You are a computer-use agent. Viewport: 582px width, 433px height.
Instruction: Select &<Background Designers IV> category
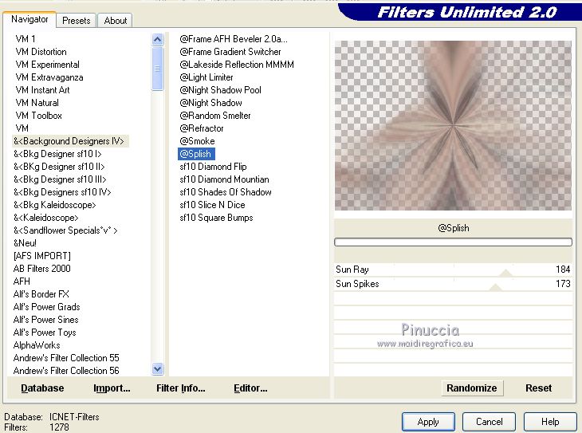click(x=69, y=141)
